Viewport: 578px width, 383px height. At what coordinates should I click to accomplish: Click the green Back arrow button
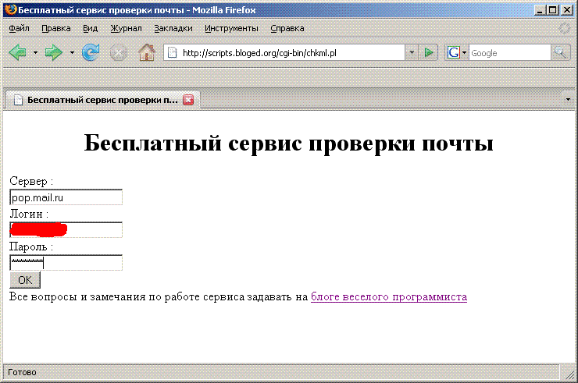(x=17, y=53)
